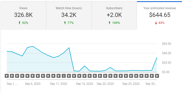Image resolution: width=182 pixels, height=92 pixels.
Task: Click the small revenue bump after Sep 20
Action: point(110,67)
